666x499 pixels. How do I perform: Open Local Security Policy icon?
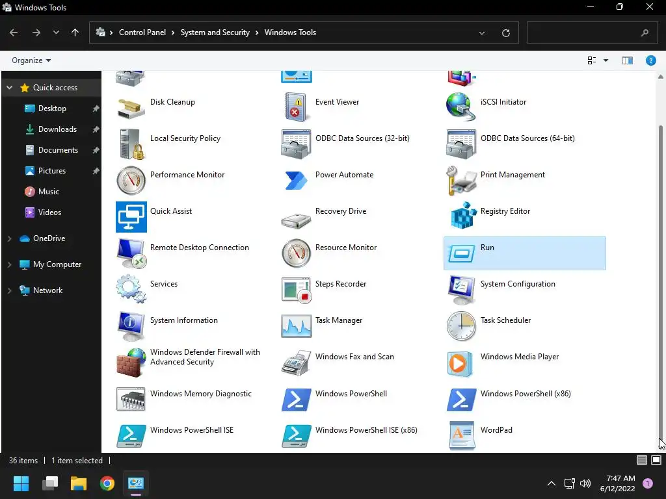point(131,144)
